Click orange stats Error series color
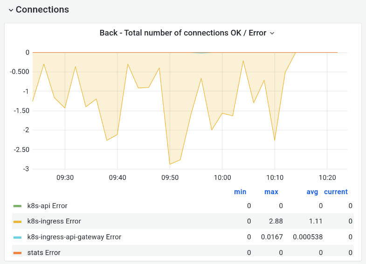Viewport: 366px width, 264px height. [18, 253]
